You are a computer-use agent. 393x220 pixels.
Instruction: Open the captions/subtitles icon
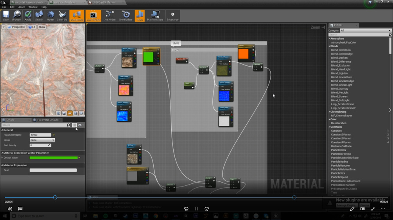[x=20, y=209]
